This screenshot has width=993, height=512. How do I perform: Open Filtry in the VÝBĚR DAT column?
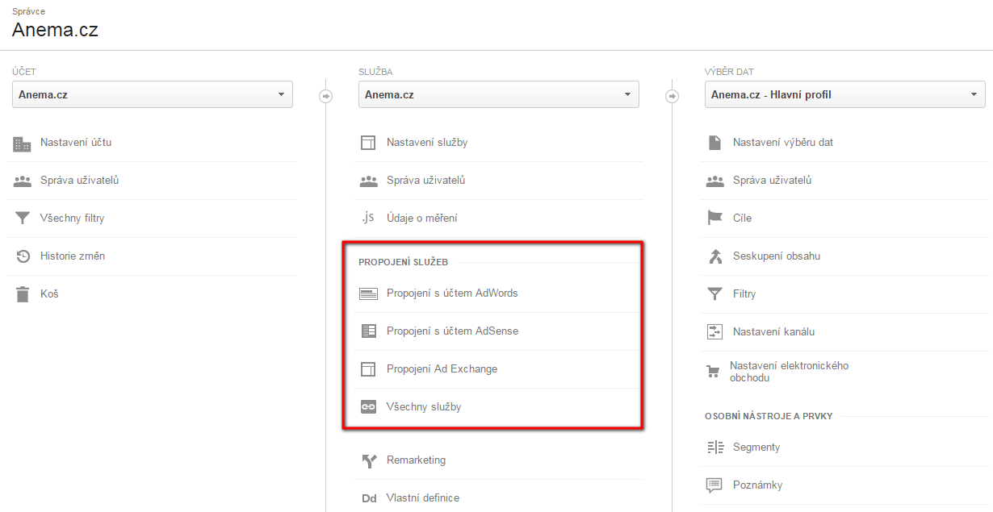click(x=744, y=294)
